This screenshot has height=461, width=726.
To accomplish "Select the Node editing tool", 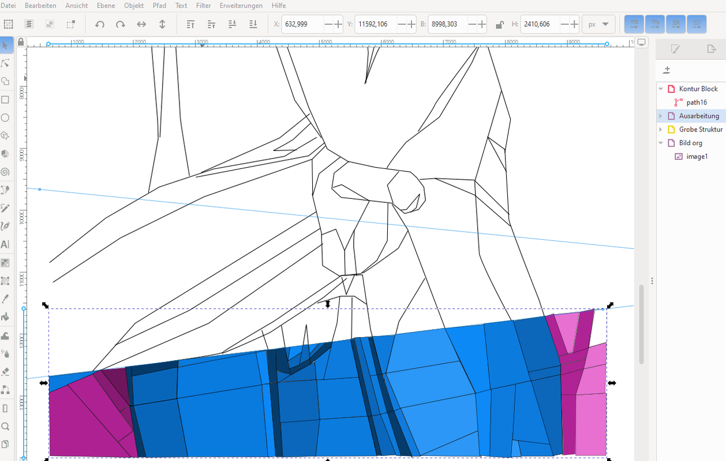I will click(x=5, y=63).
